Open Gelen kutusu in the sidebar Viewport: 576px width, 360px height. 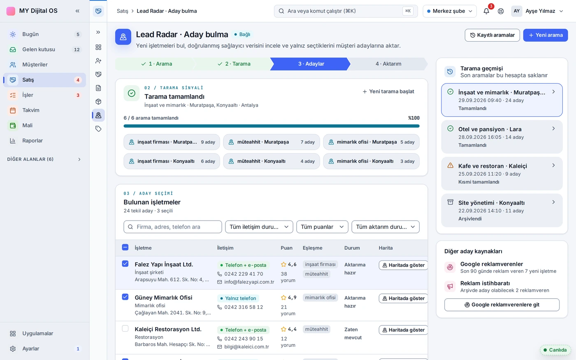[x=44, y=49]
